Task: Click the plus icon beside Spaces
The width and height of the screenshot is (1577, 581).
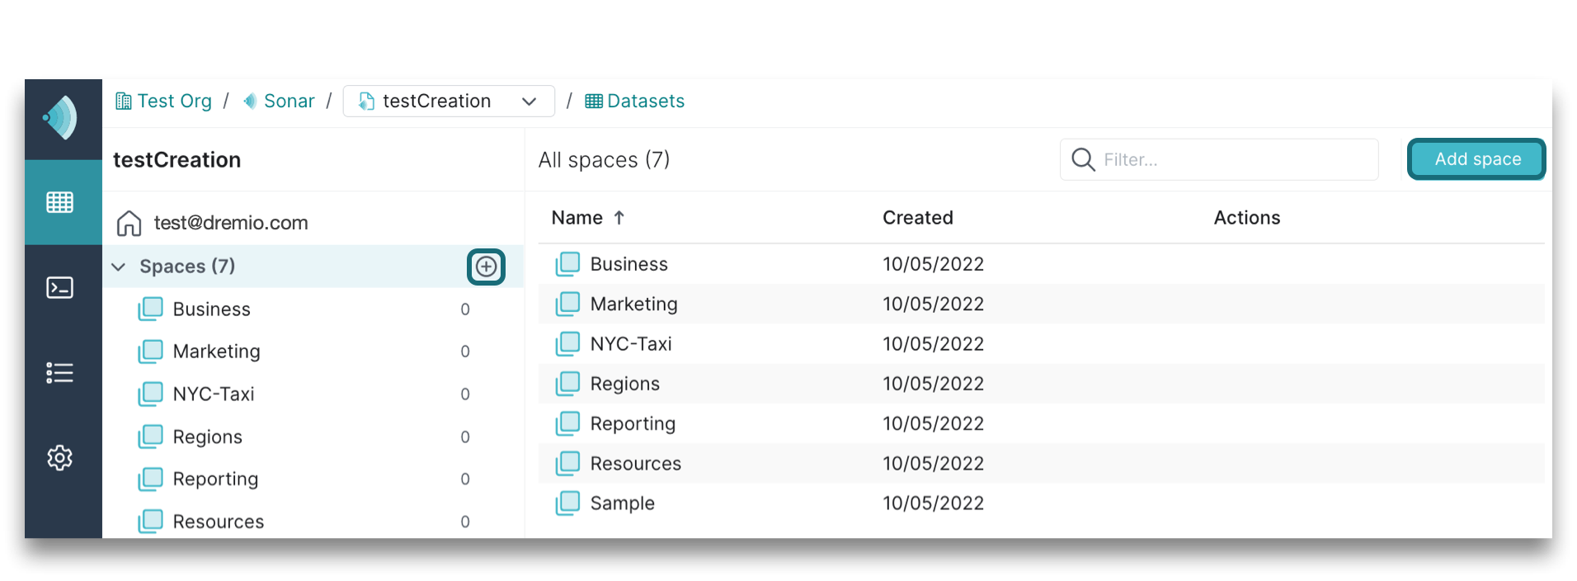Action: tap(486, 267)
